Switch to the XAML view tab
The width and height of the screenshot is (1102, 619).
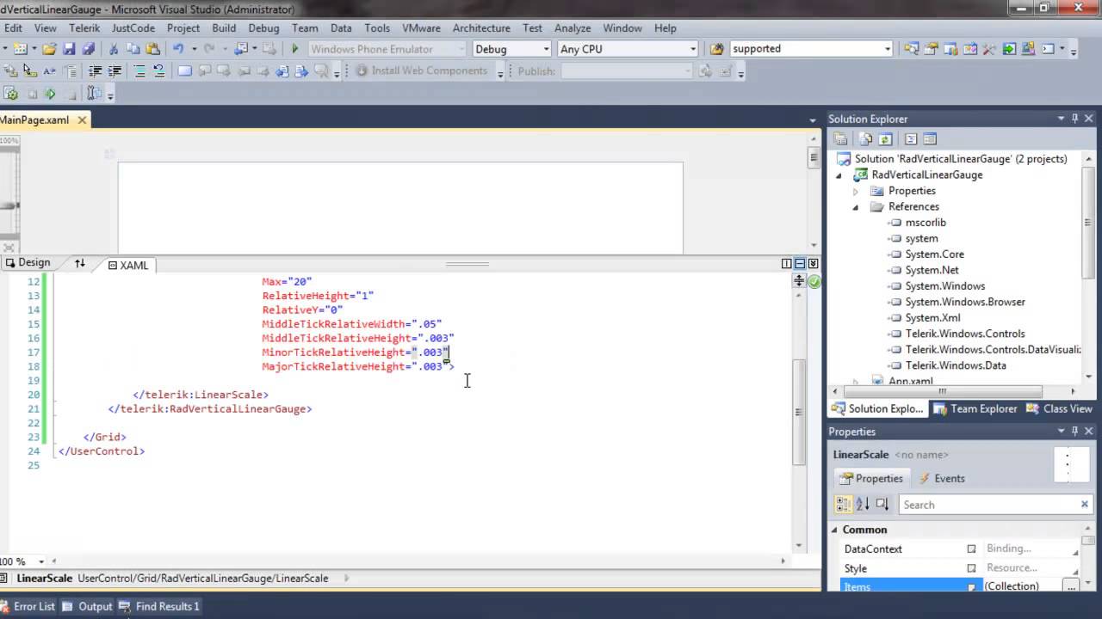(x=127, y=265)
